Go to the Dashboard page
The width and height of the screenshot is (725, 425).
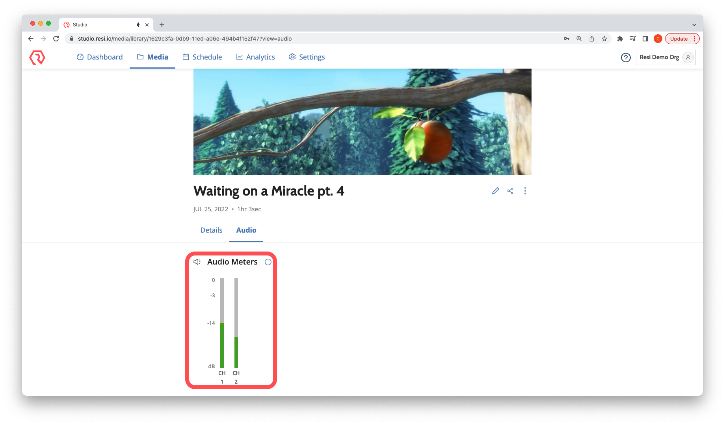pyautogui.click(x=100, y=57)
